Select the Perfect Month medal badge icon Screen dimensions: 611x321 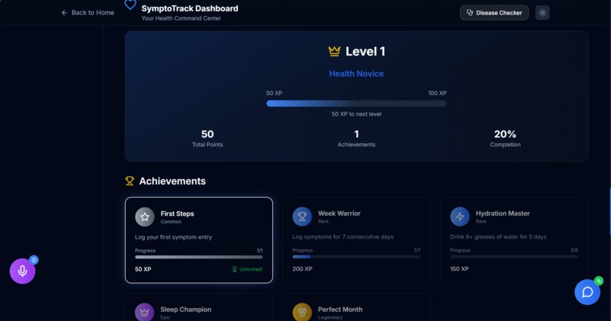coord(302,312)
